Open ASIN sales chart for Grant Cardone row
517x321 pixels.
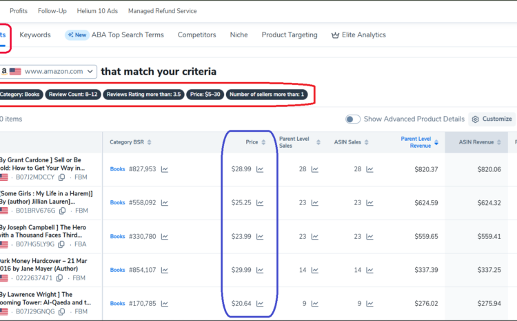pos(369,169)
